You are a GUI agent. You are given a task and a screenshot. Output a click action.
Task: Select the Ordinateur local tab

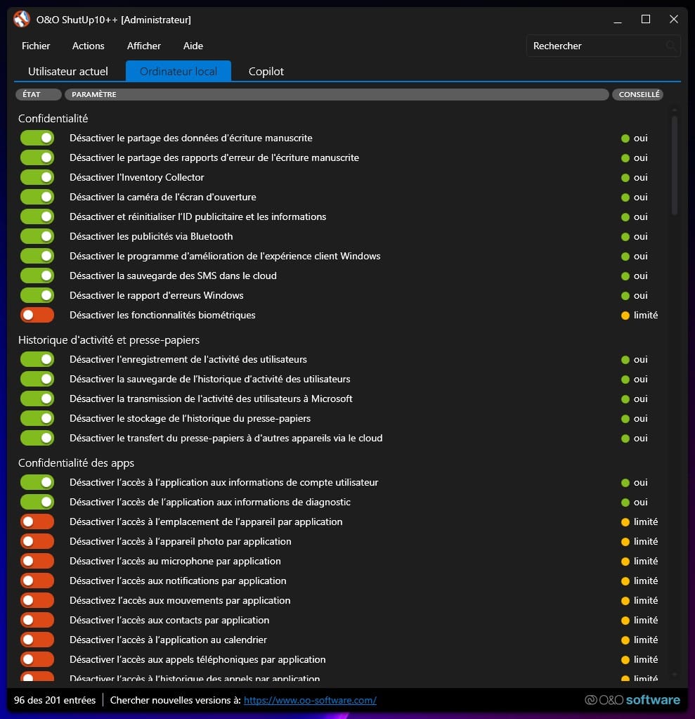178,72
